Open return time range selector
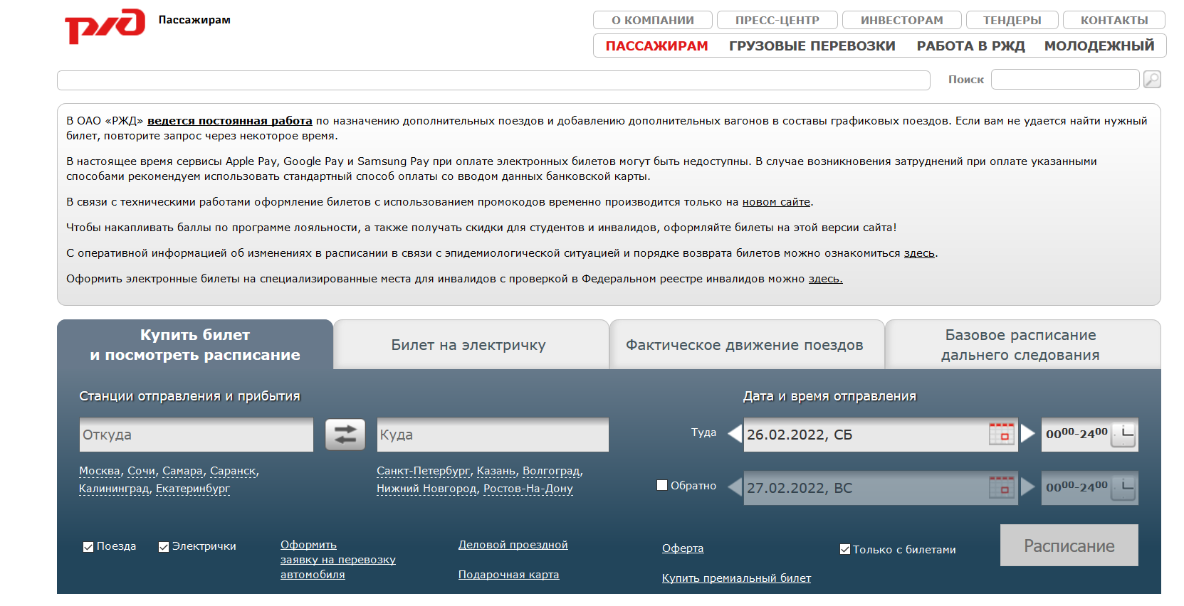1184x606 pixels. pyautogui.click(x=1089, y=488)
